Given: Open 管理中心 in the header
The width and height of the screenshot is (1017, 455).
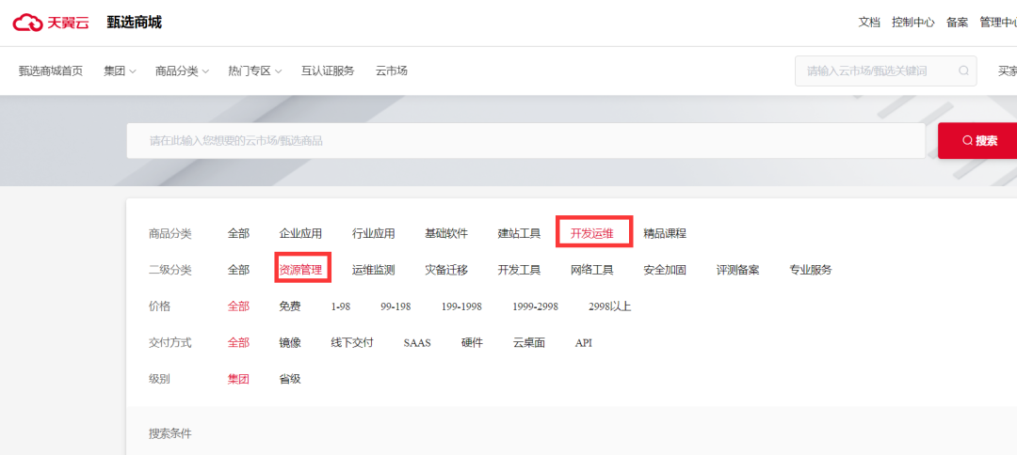Looking at the screenshot, I should click(x=998, y=23).
